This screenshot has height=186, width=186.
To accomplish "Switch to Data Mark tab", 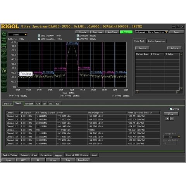I will 139,41.
